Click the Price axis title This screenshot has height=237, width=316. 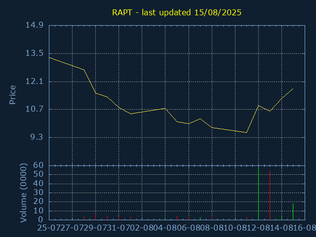pyautogui.click(x=12, y=95)
